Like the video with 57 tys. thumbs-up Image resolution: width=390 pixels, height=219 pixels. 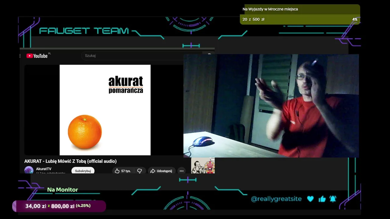[123, 171]
